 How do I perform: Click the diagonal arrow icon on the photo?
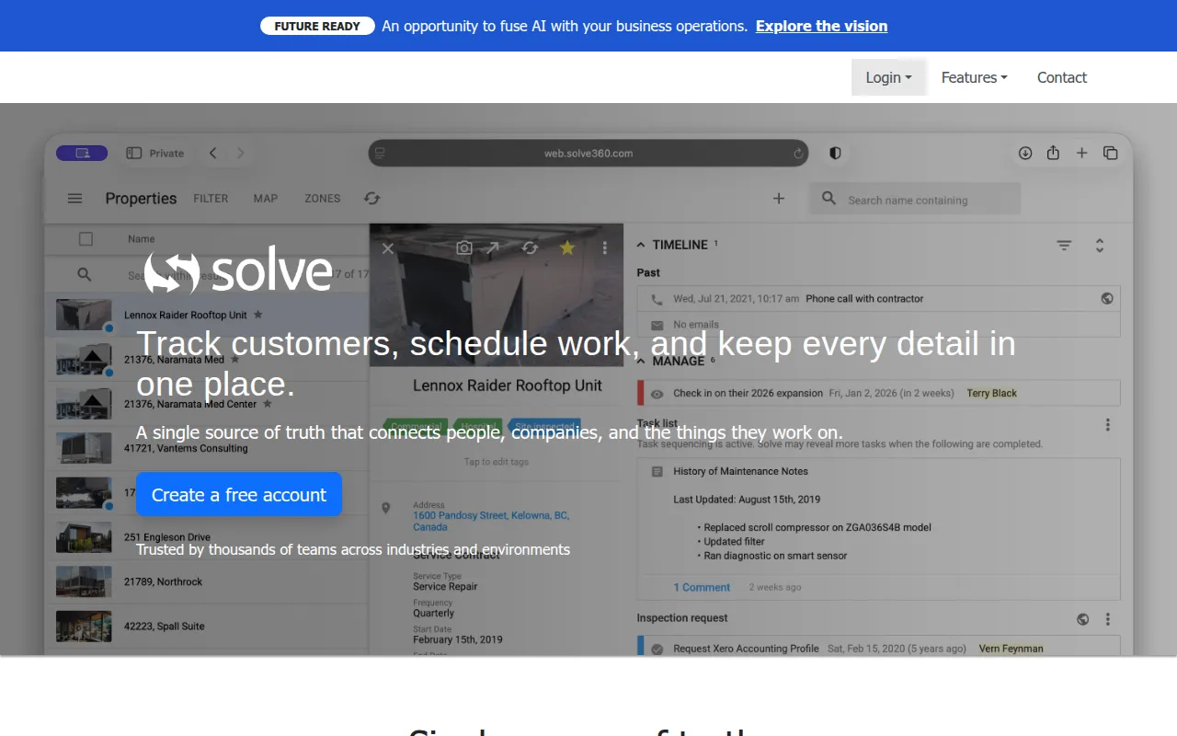click(493, 247)
